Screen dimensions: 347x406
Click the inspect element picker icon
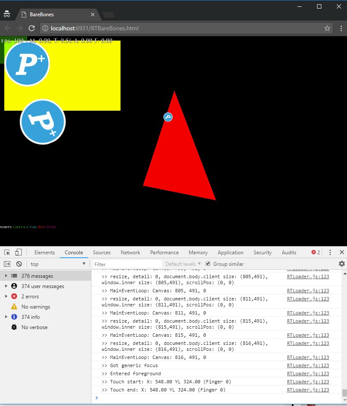[7, 253]
